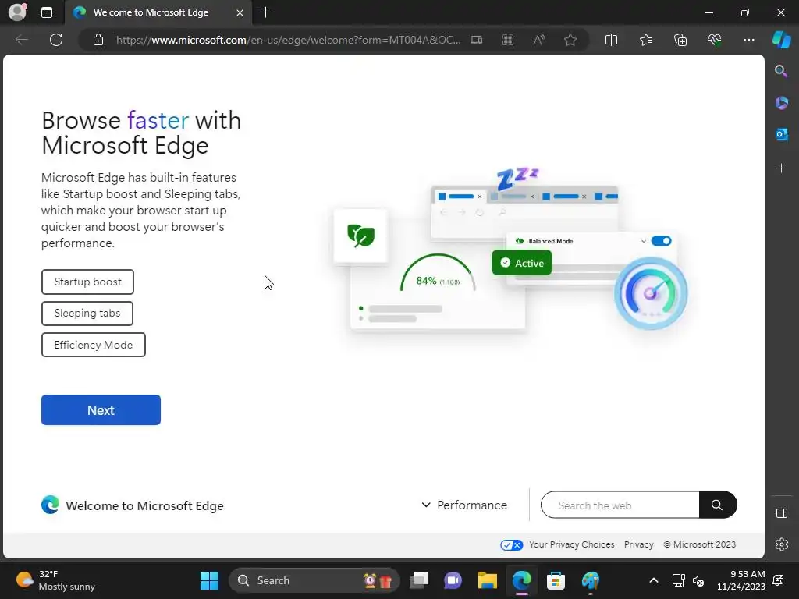Open the QR/grid icon in address bar

[x=507, y=40]
